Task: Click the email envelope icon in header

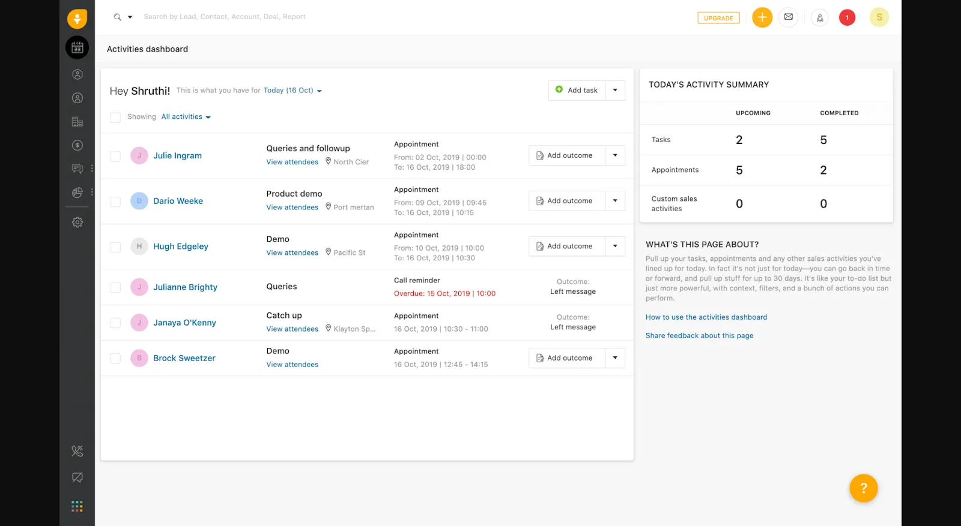Action: click(x=788, y=17)
